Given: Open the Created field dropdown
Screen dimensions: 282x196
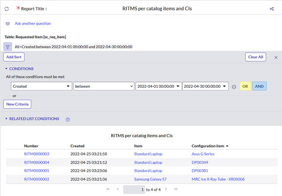Looking at the screenshot, I should point(42,86).
